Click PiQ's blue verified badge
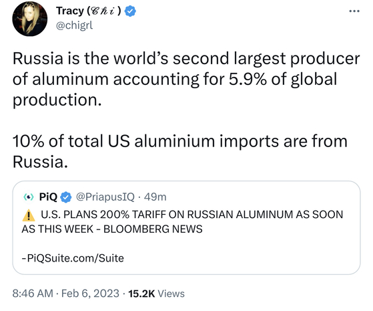The height and width of the screenshot is (311, 373). 66,197
